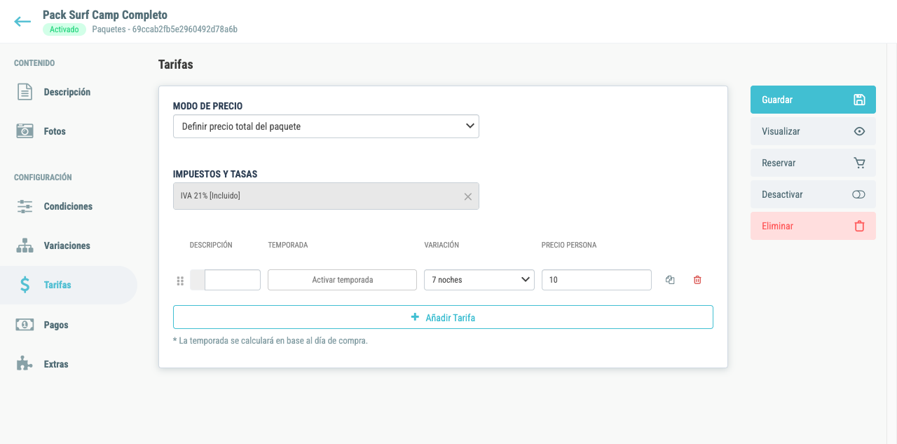Open the 7 noches variation dropdown
897x444 pixels.
479,280
